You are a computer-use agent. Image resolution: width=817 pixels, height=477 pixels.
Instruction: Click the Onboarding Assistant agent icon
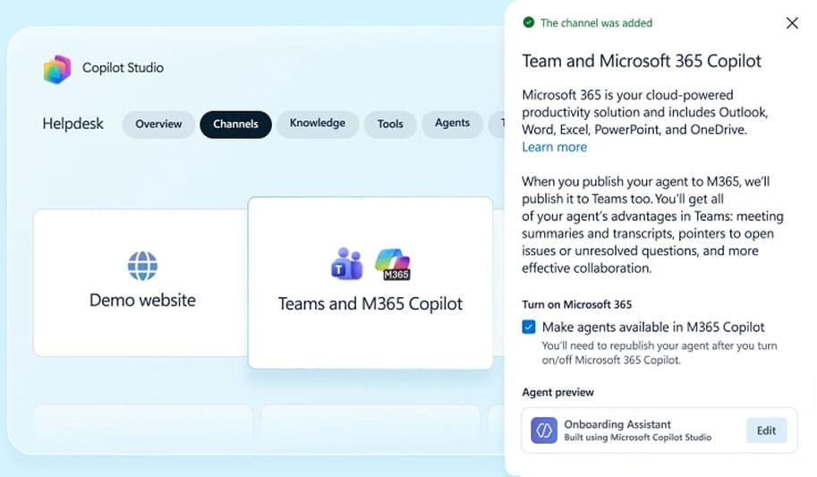coord(543,430)
